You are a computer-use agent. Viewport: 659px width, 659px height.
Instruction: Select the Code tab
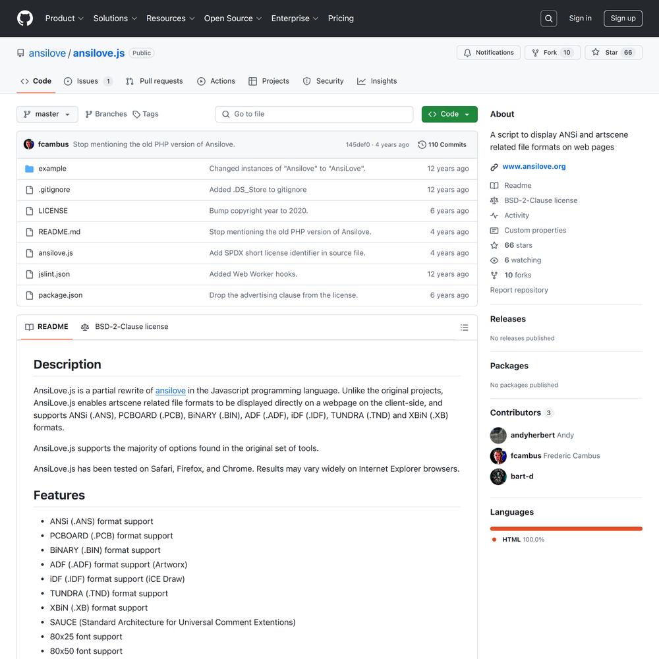pyautogui.click(x=36, y=81)
